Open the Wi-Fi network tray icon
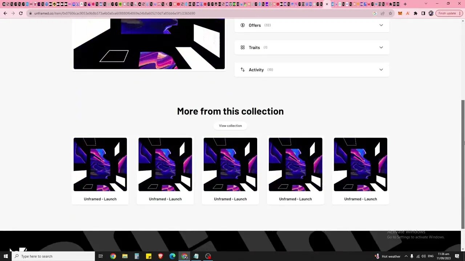The height and width of the screenshot is (261, 465). pos(418,256)
